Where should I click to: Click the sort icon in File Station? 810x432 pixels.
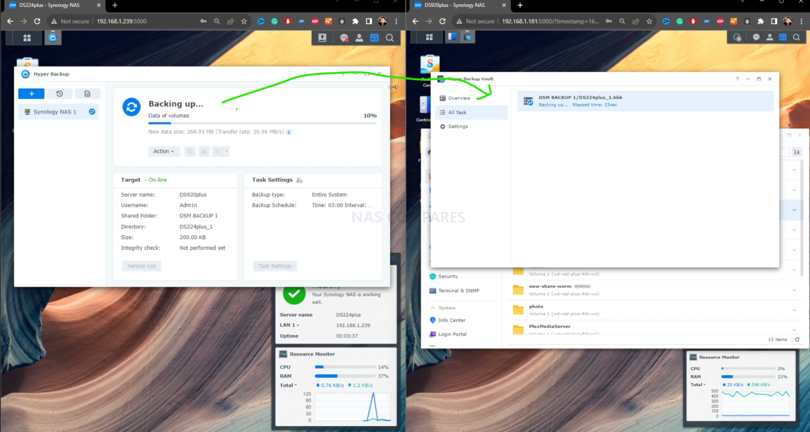[797, 152]
